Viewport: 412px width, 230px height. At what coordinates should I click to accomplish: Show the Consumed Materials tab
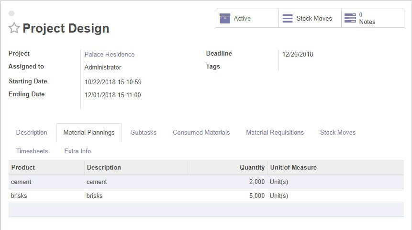point(201,132)
